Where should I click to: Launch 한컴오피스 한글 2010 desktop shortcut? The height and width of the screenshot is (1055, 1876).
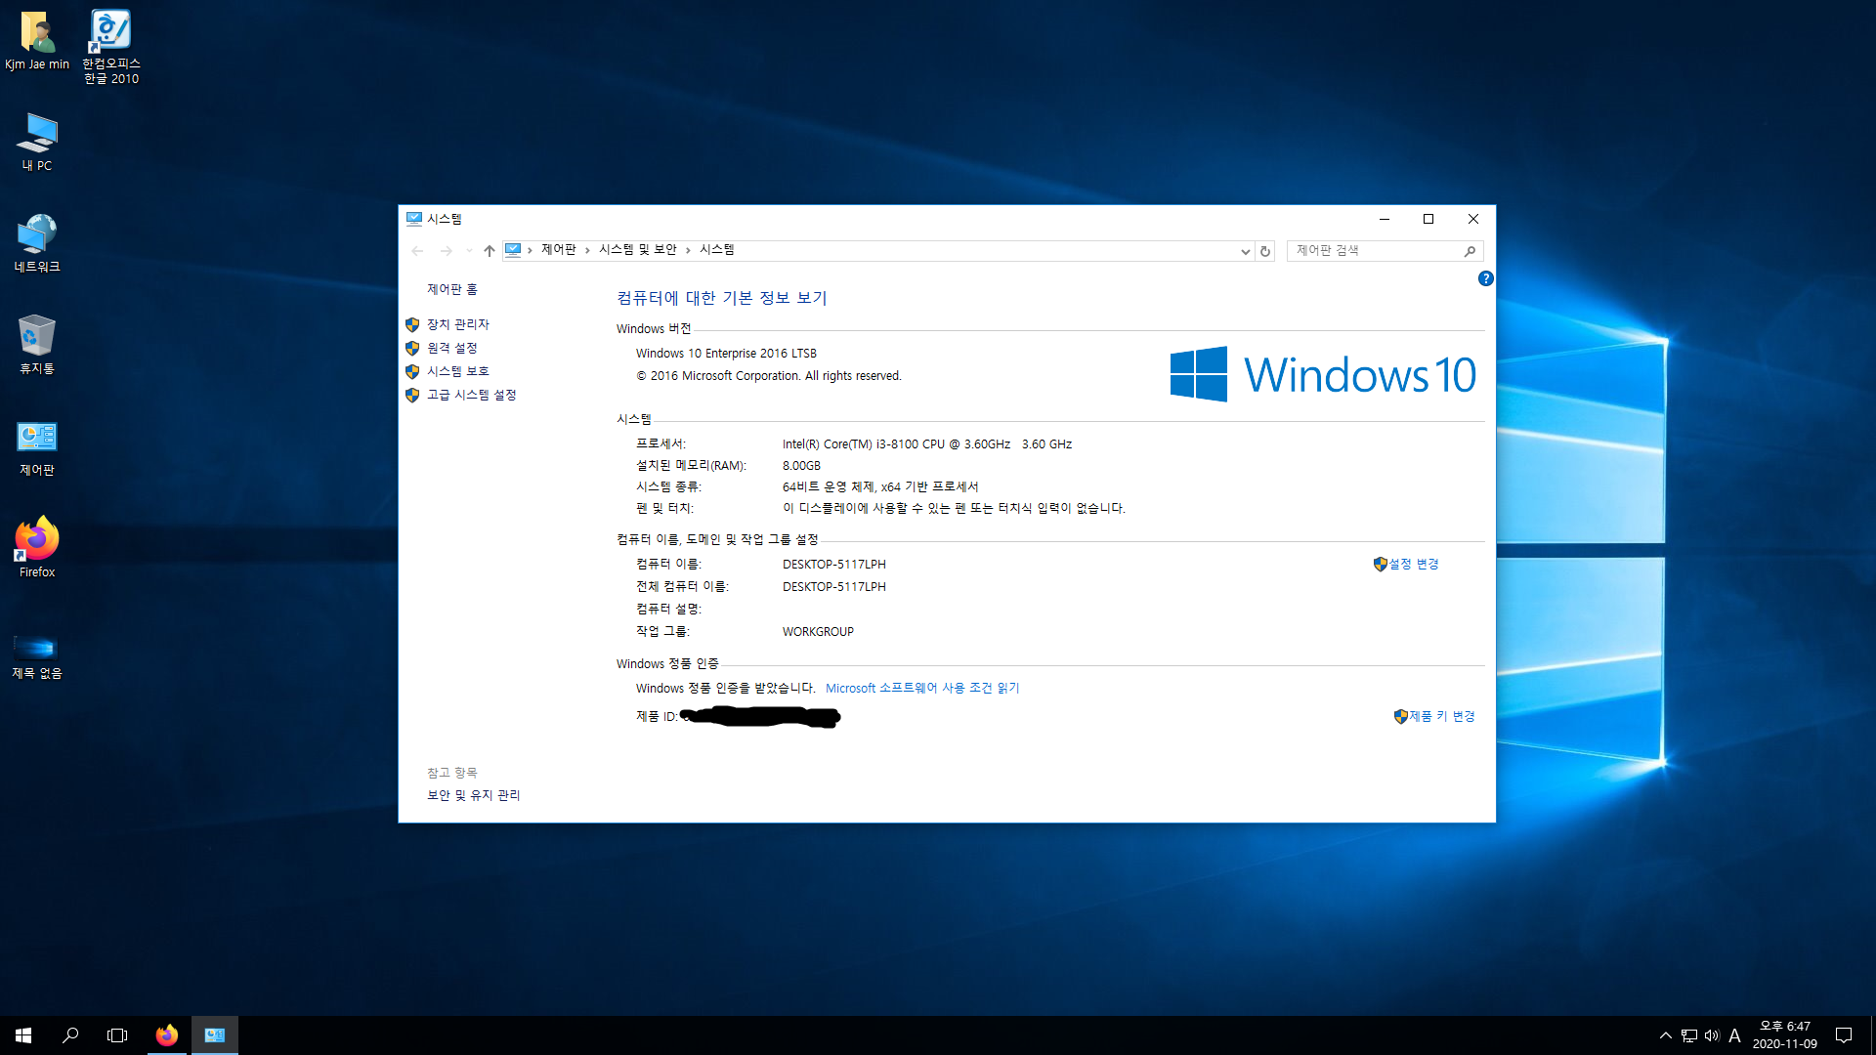click(111, 47)
